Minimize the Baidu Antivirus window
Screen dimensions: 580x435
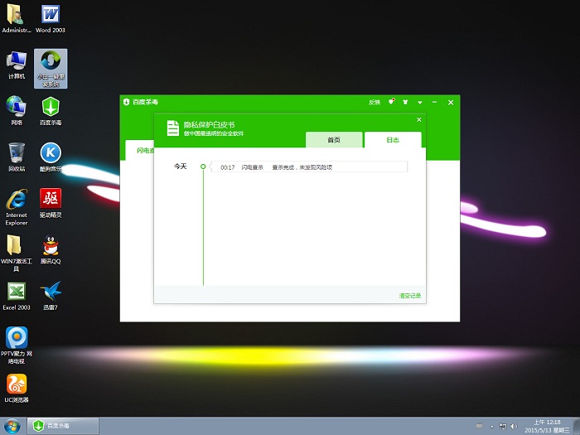point(435,102)
